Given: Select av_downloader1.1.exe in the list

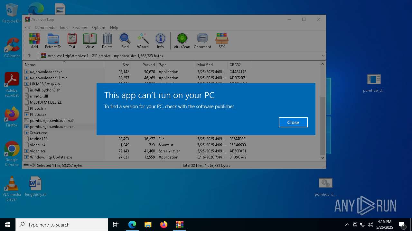Looking at the screenshot, I should (x=48, y=78).
